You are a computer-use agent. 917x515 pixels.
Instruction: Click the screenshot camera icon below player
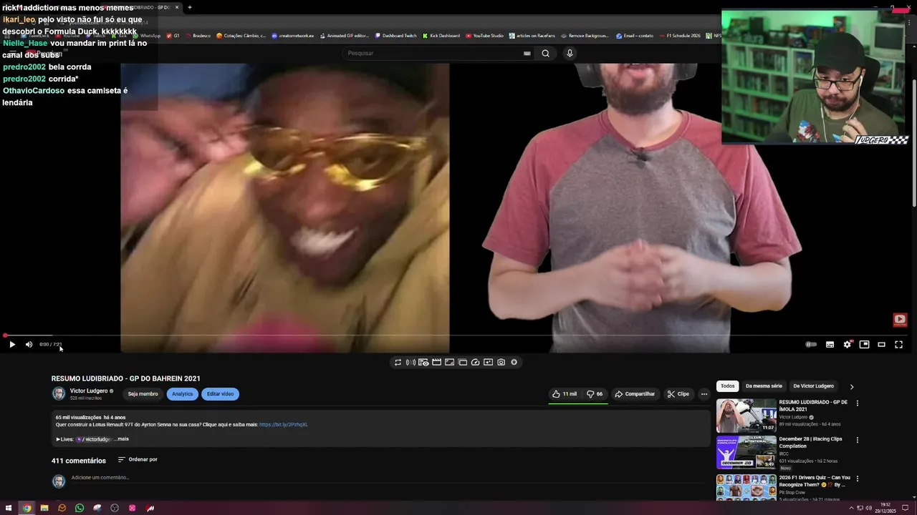[501, 363]
